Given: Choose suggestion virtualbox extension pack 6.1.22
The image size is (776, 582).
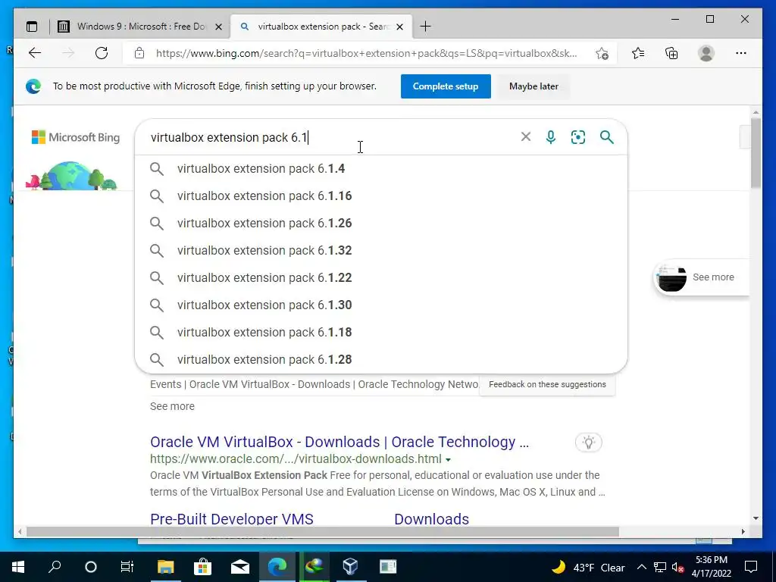Looking at the screenshot, I should point(381,277).
